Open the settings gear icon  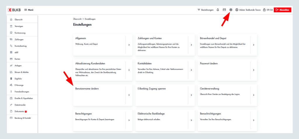(231, 10)
